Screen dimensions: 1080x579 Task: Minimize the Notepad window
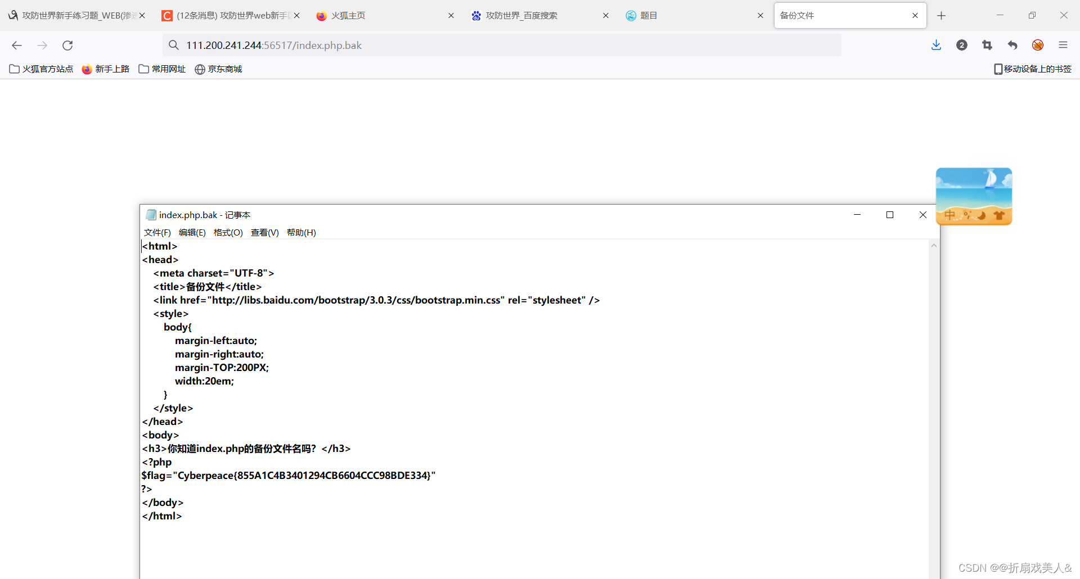(857, 215)
